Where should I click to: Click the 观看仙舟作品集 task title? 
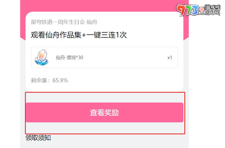pyautogui.click(x=56, y=35)
